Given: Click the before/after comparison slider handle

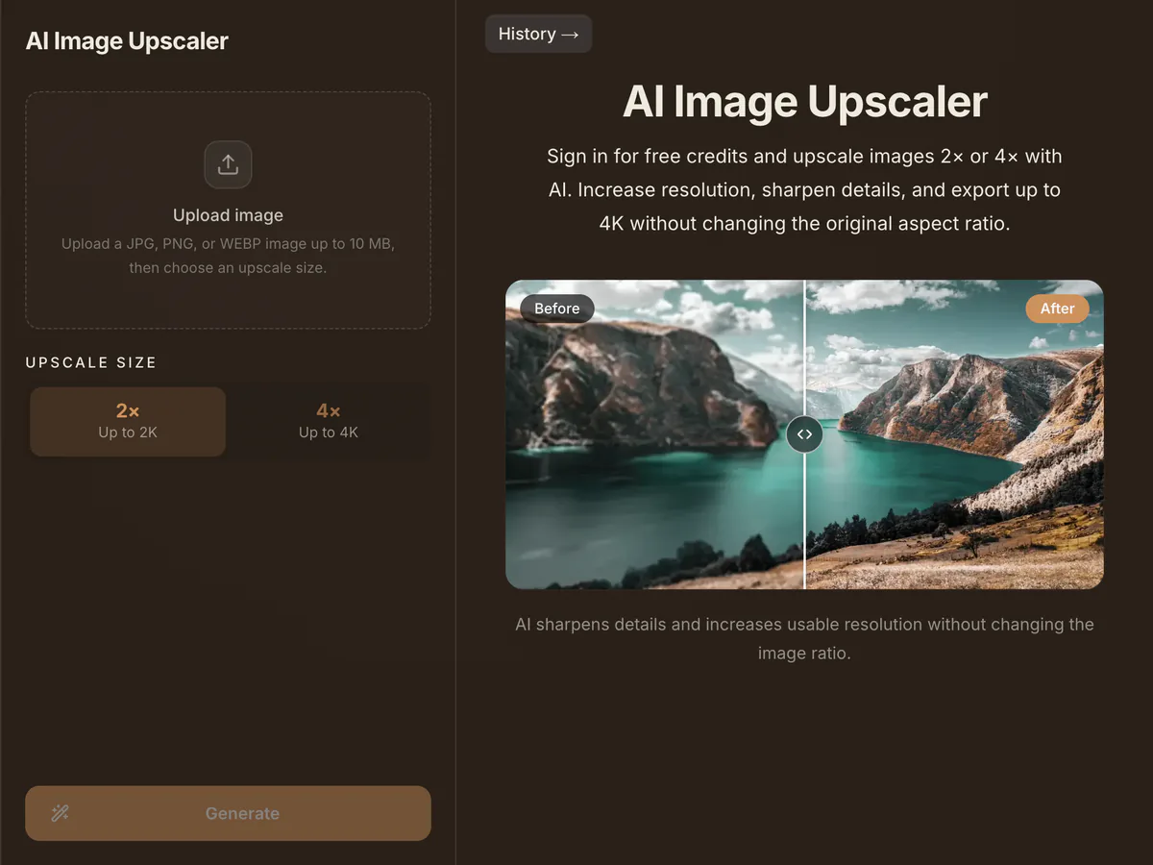Looking at the screenshot, I should click(x=805, y=433).
